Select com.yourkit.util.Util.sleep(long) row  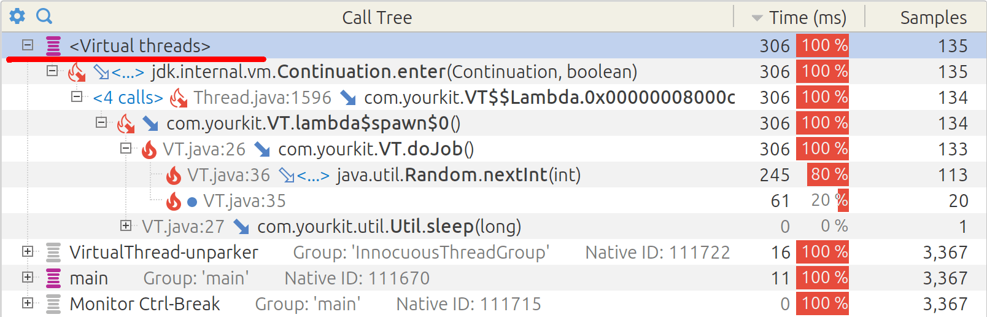click(389, 226)
